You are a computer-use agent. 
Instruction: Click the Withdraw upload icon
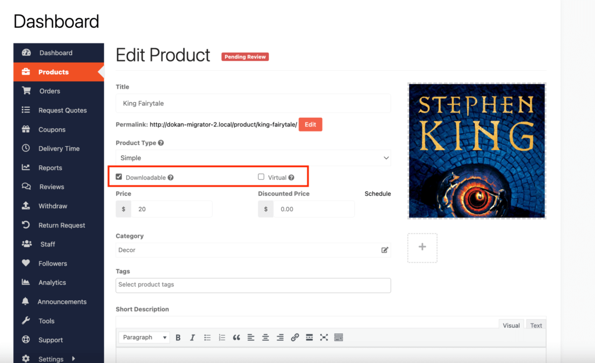click(26, 205)
